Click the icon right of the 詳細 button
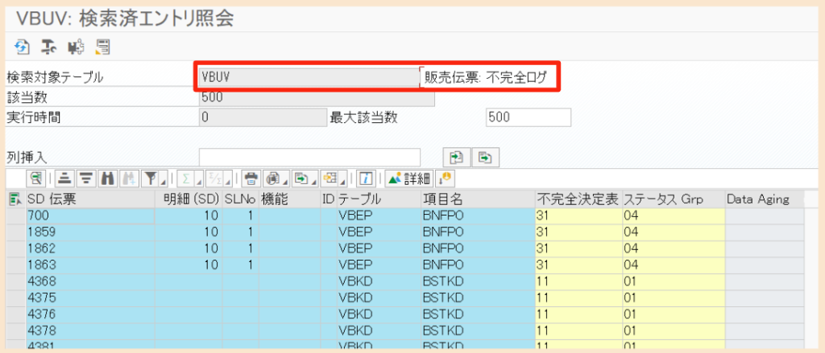 tap(446, 179)
